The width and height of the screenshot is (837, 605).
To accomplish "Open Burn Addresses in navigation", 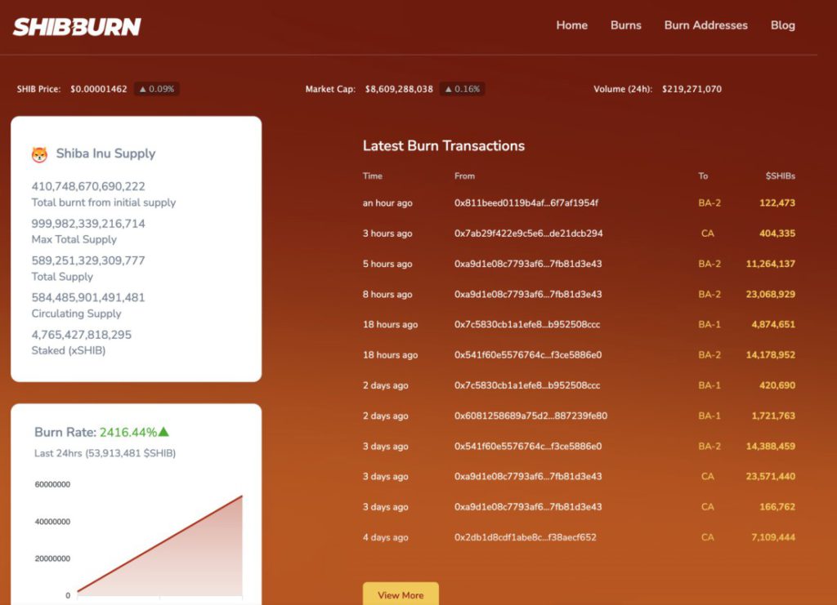I will 705,25.
